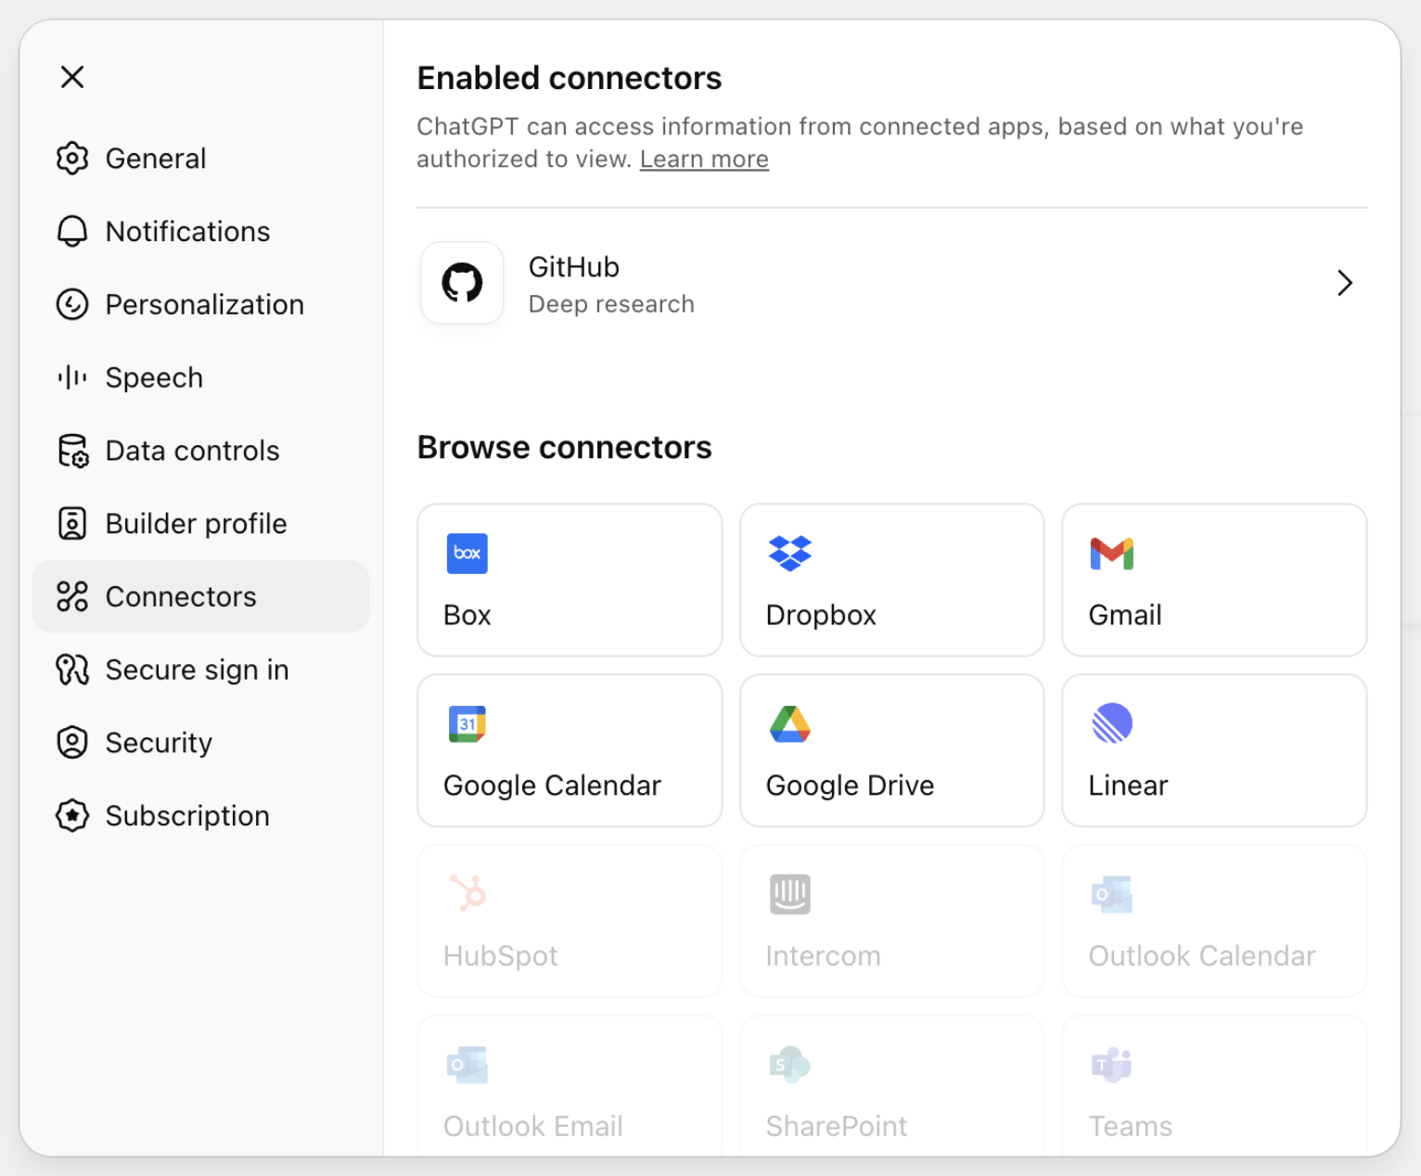This screenshot has height=1176, width=1421.
Task: Click the HubSpot sprocket icon
Action: pyautogui.click(x=467, y=894)
